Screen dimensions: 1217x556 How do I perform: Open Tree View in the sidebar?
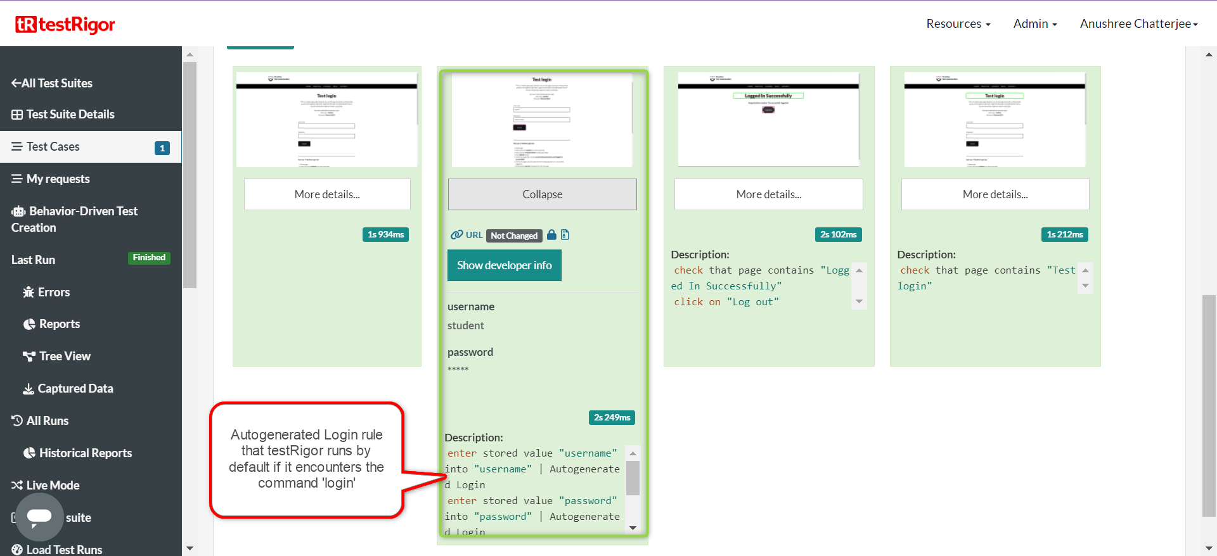tap(56, 356)
